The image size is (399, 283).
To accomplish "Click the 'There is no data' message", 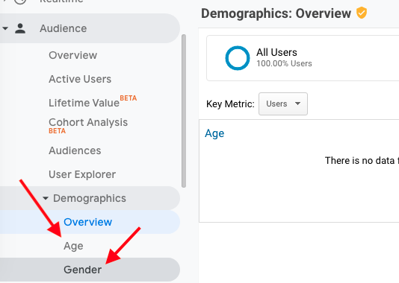I will pyautogui.click(x=362, y=161).
